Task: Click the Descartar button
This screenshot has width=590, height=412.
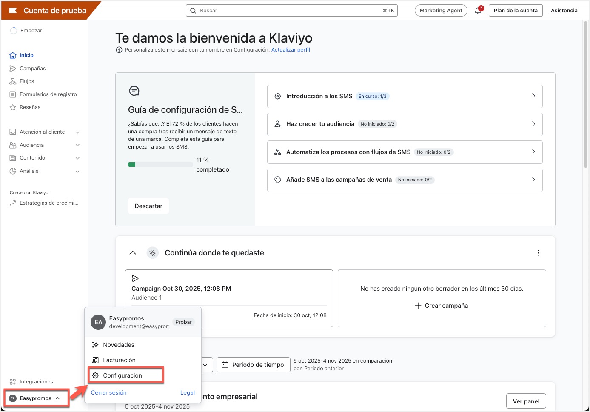Action: tap(148, 206)
